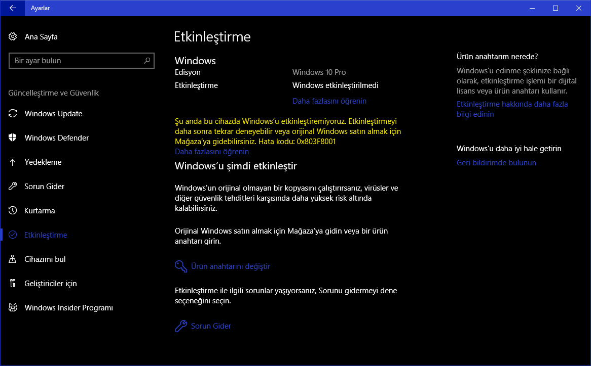Open Windows Update section
The width and height of the screenshot is (591, 366).
coord(53,113)
